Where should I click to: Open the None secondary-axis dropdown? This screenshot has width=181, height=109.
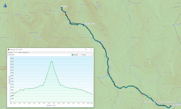click(87, 55)
